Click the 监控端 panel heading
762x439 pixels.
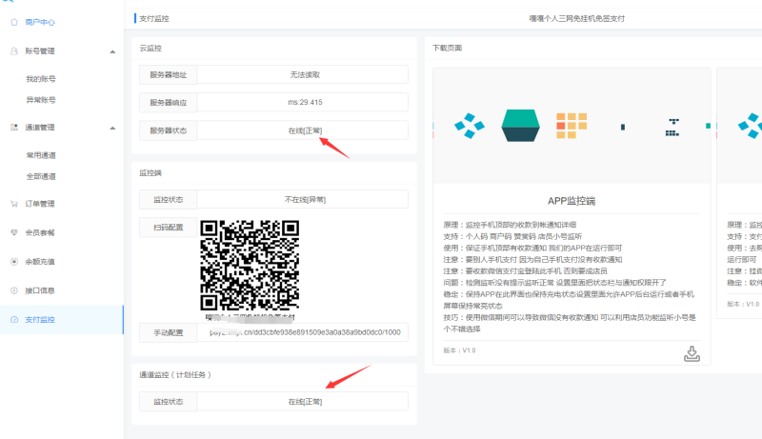(x=150, y=173)
